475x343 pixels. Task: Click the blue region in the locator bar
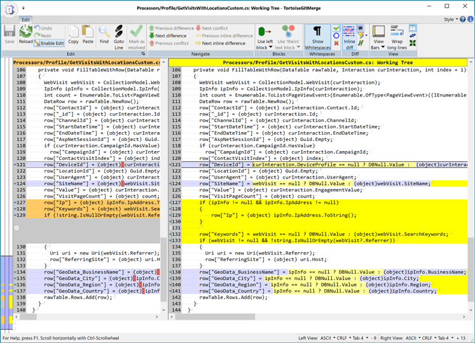point(6,292)
